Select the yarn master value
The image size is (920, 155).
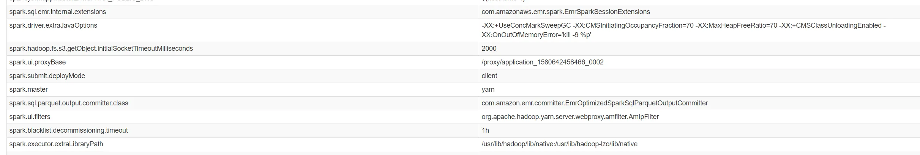[x=488, y=89]
